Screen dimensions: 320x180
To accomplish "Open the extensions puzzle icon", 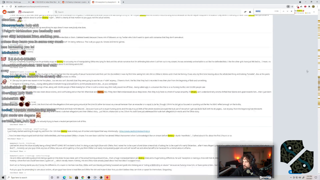I will (x=309, y=6).
